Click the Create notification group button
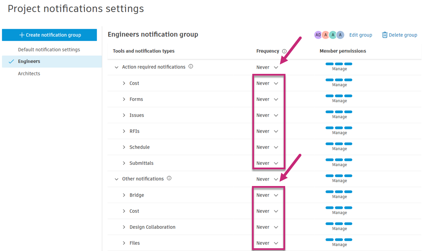Image resolution: width=427 pixels, height=251 pixels. point(50,35)
